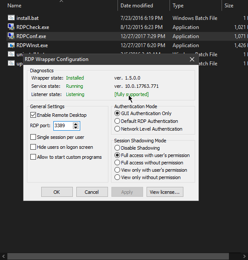Sort files by Name column header

pyautogui.click(x=14, y=6)
